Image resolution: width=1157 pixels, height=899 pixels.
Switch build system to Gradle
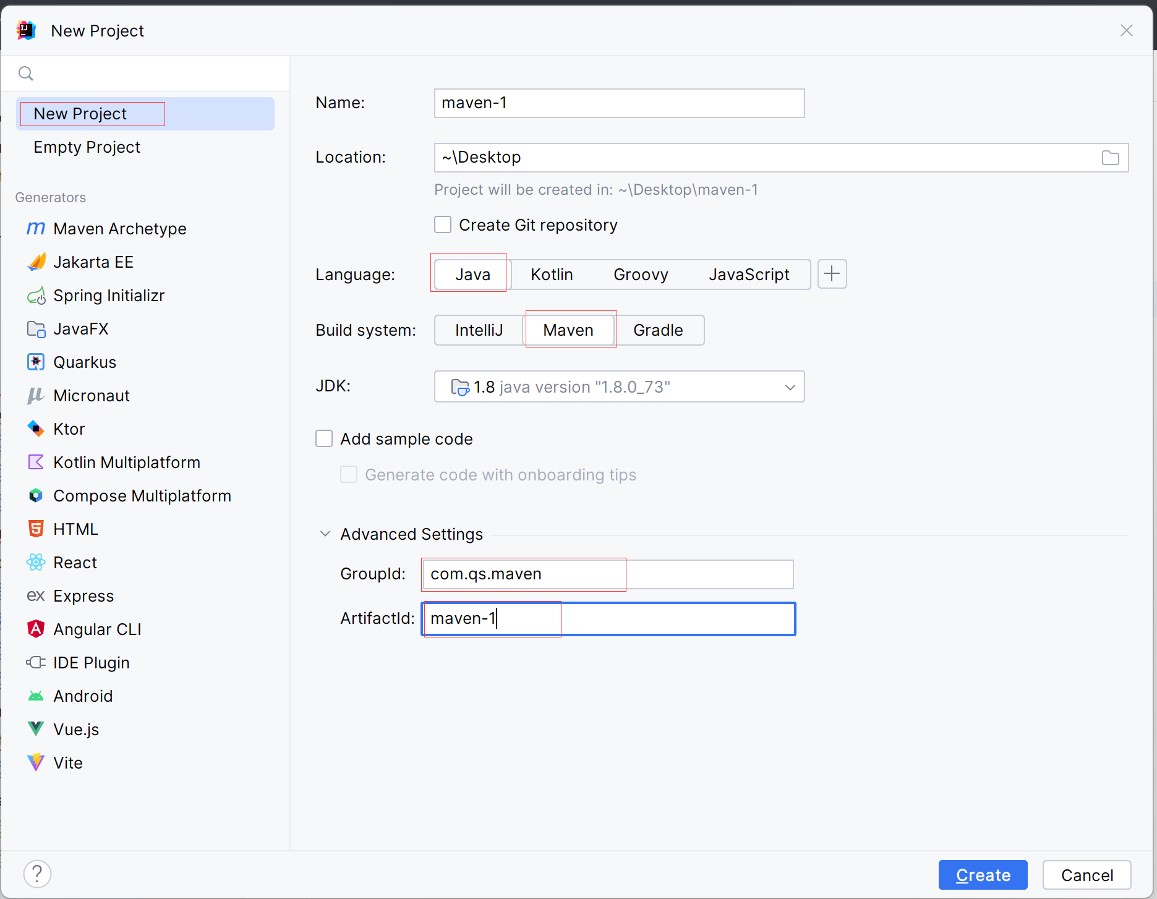coord(658,330)
